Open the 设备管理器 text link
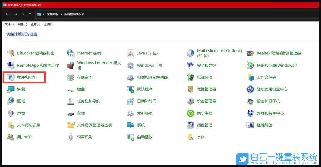 click(x=207, y=101)
